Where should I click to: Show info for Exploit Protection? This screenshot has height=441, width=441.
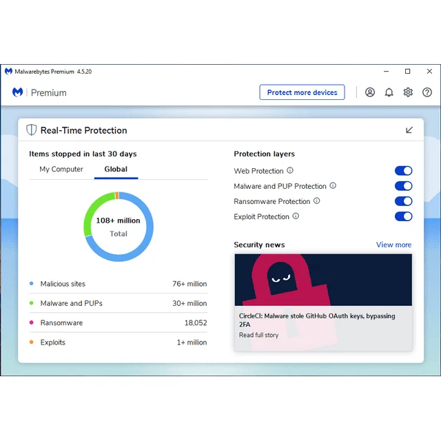coord(296,216)
